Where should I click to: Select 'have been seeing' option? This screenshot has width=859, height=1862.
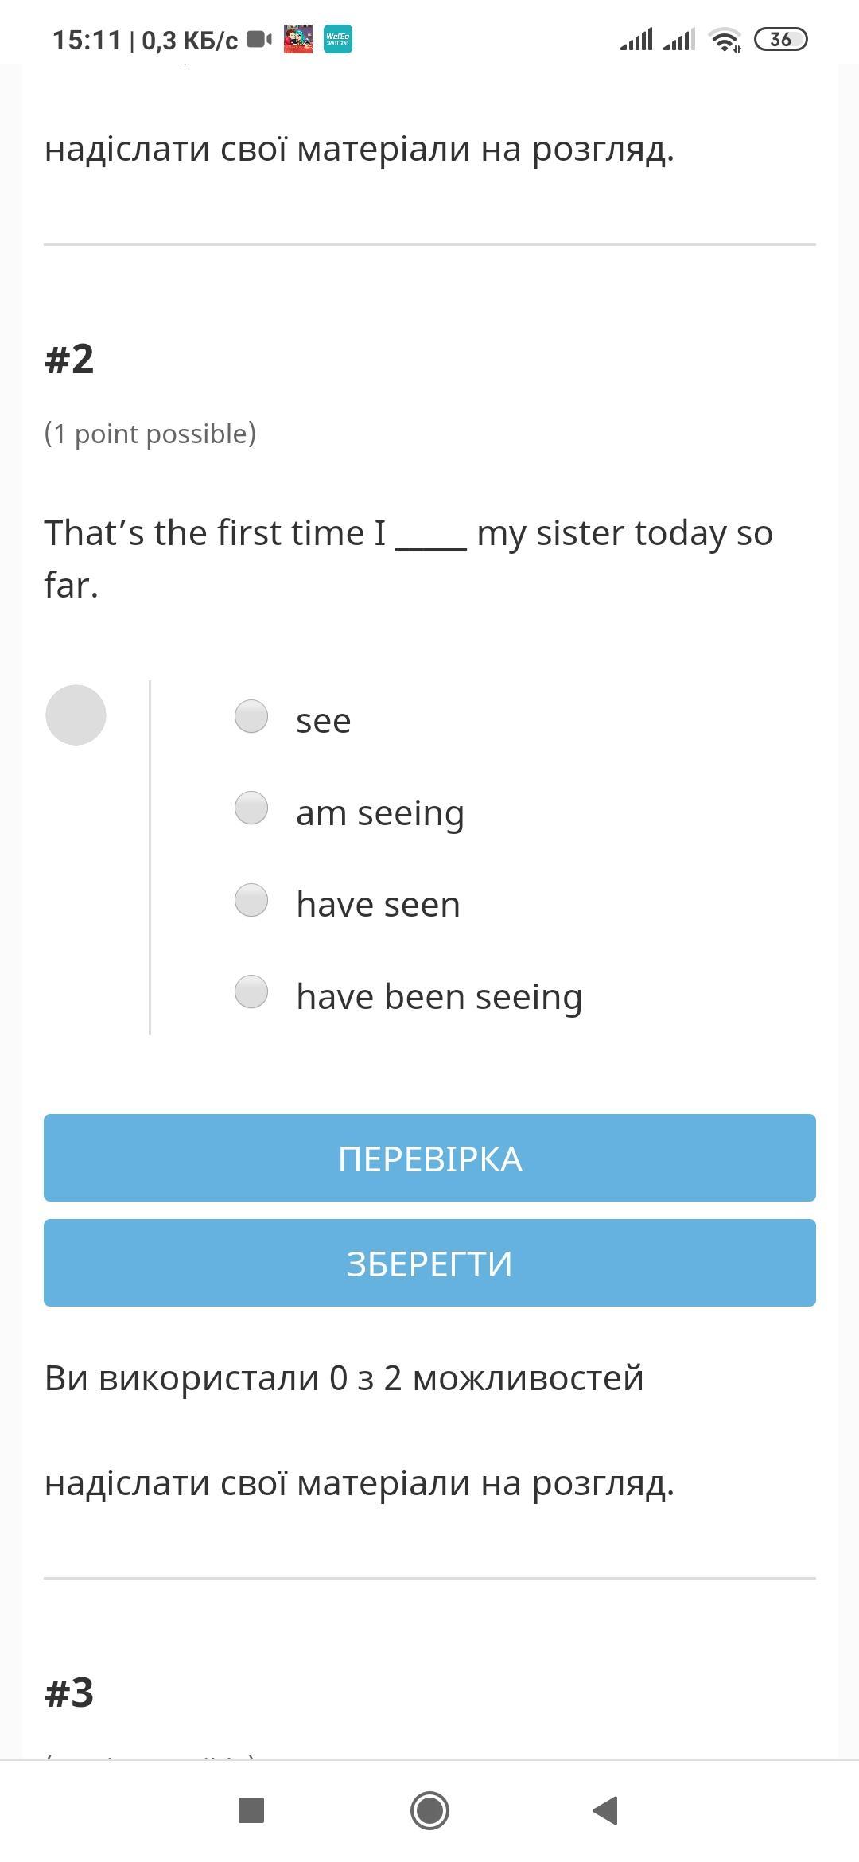[x=251, y=992]
